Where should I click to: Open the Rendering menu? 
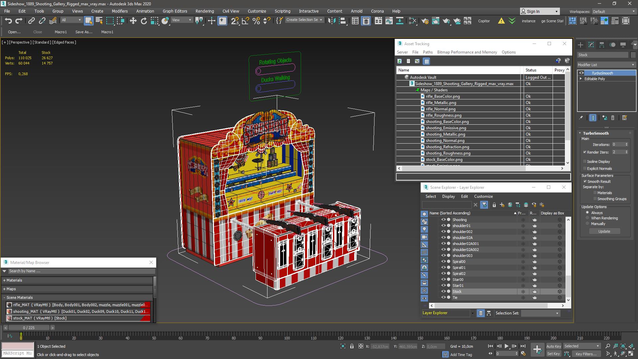[205, 11]
